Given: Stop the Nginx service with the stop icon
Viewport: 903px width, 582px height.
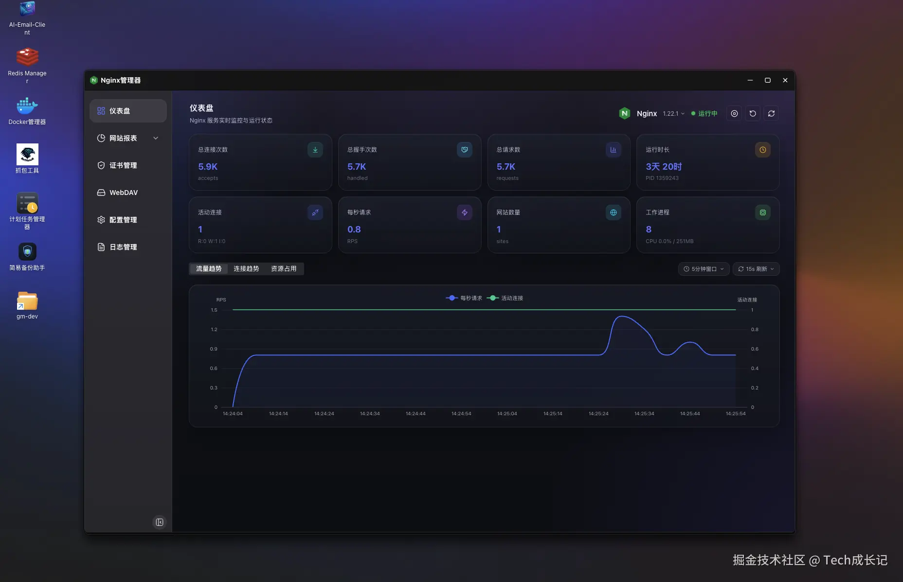Looking at the screenshot, I should [x=734, y=113].
